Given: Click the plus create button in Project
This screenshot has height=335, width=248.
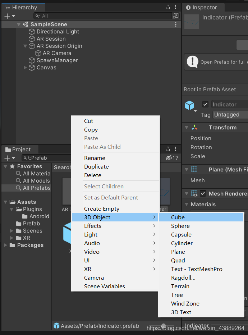Looking at the screenshot, I should [x=7, y=158].
